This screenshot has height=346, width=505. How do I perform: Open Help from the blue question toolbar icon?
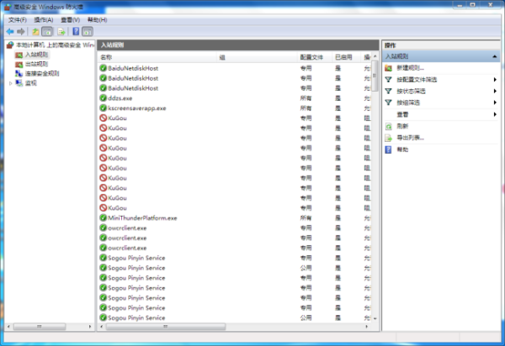(76, 31)
